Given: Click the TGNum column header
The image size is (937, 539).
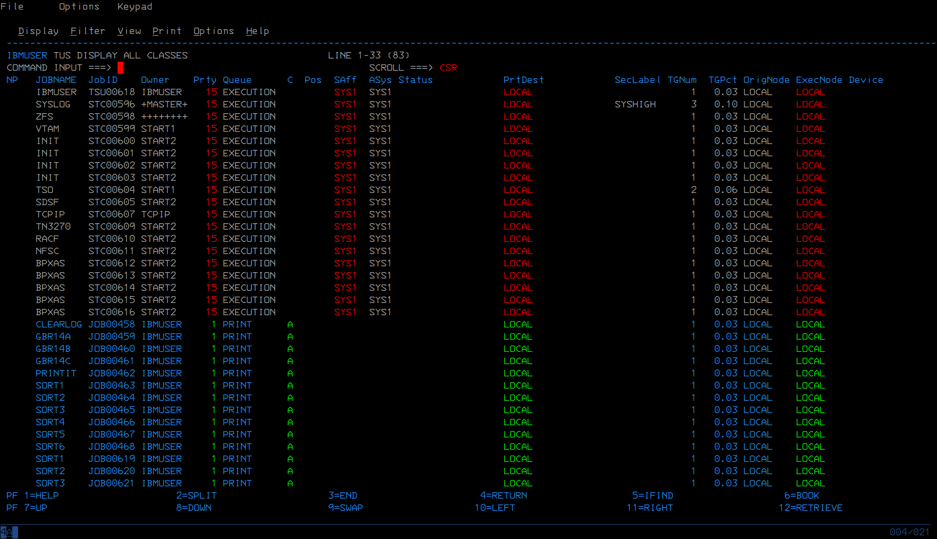Looking at the screenshot, I should pos(682,80).
